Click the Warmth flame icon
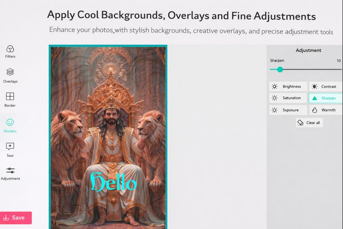This screenshot has height=229, width=343. pyautogui.click(x=314, y=110)
